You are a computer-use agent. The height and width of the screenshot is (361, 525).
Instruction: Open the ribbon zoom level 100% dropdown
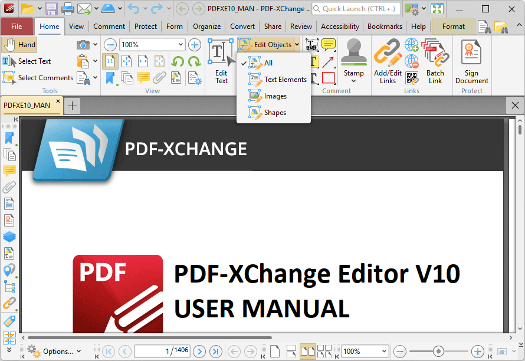pyautogui.click(x=181, y=45)
